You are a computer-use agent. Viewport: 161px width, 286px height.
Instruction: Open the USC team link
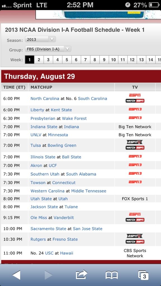pos(49,253)
